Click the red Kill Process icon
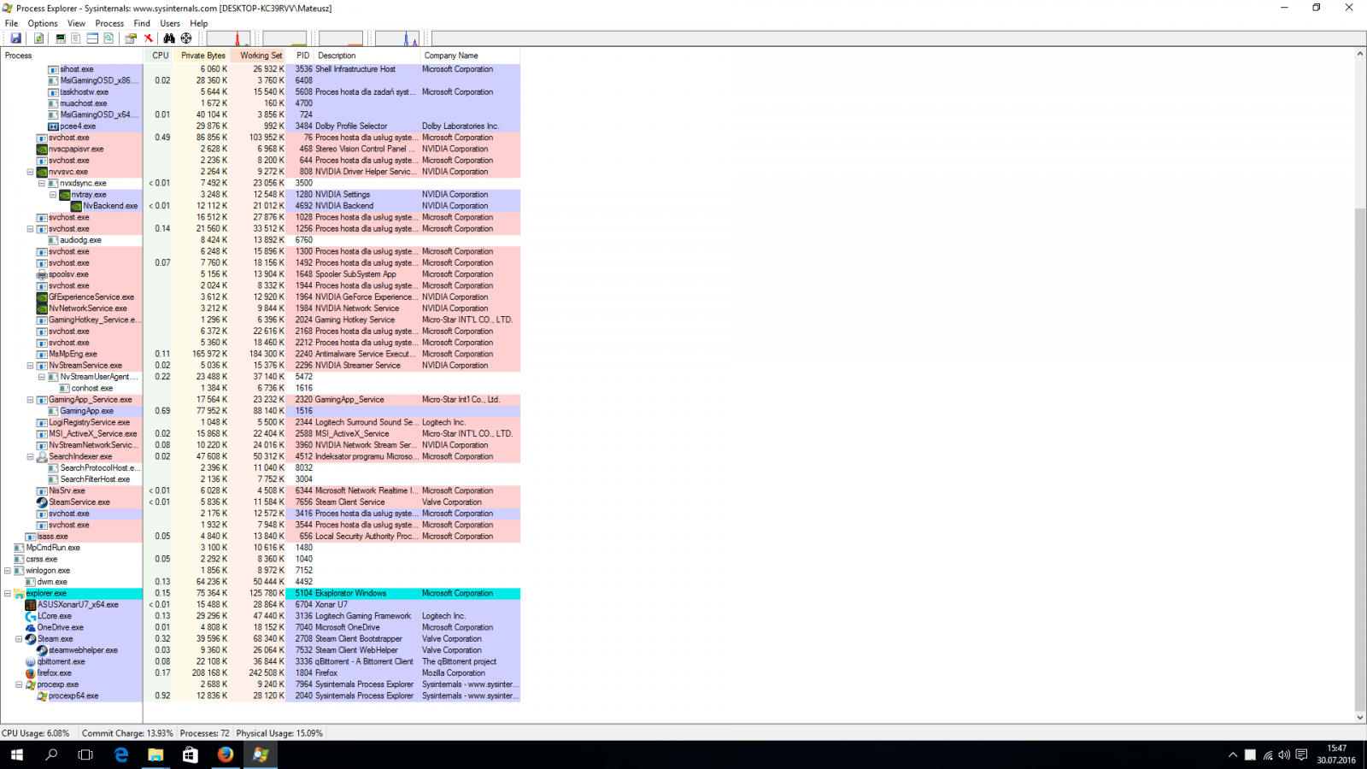The width and height of the screenshot is (1367, 769). (x=149, y=38)
